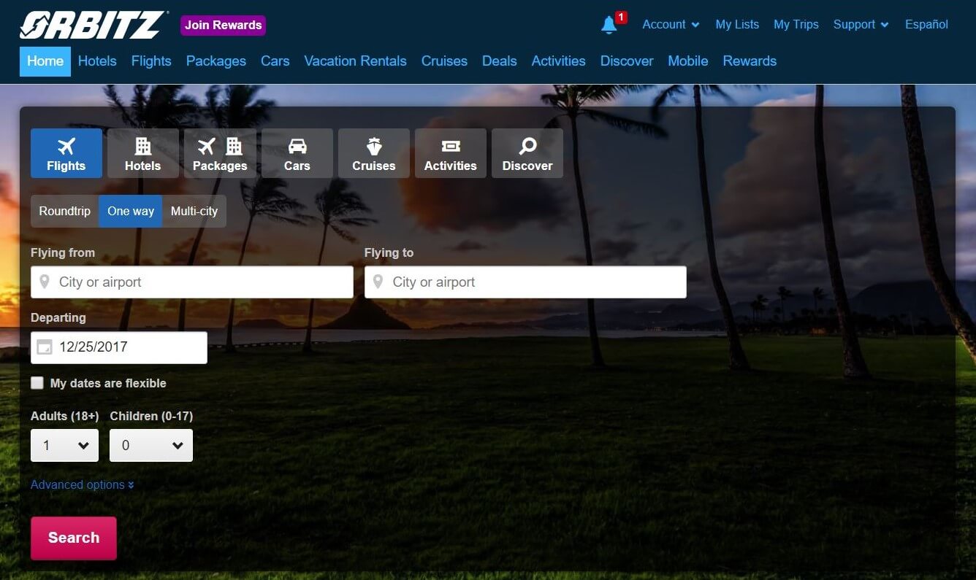This screenshot has height=580, width=976.
Task: Click the calendar icon in Departing field
Action: click(x=44, y=347)
